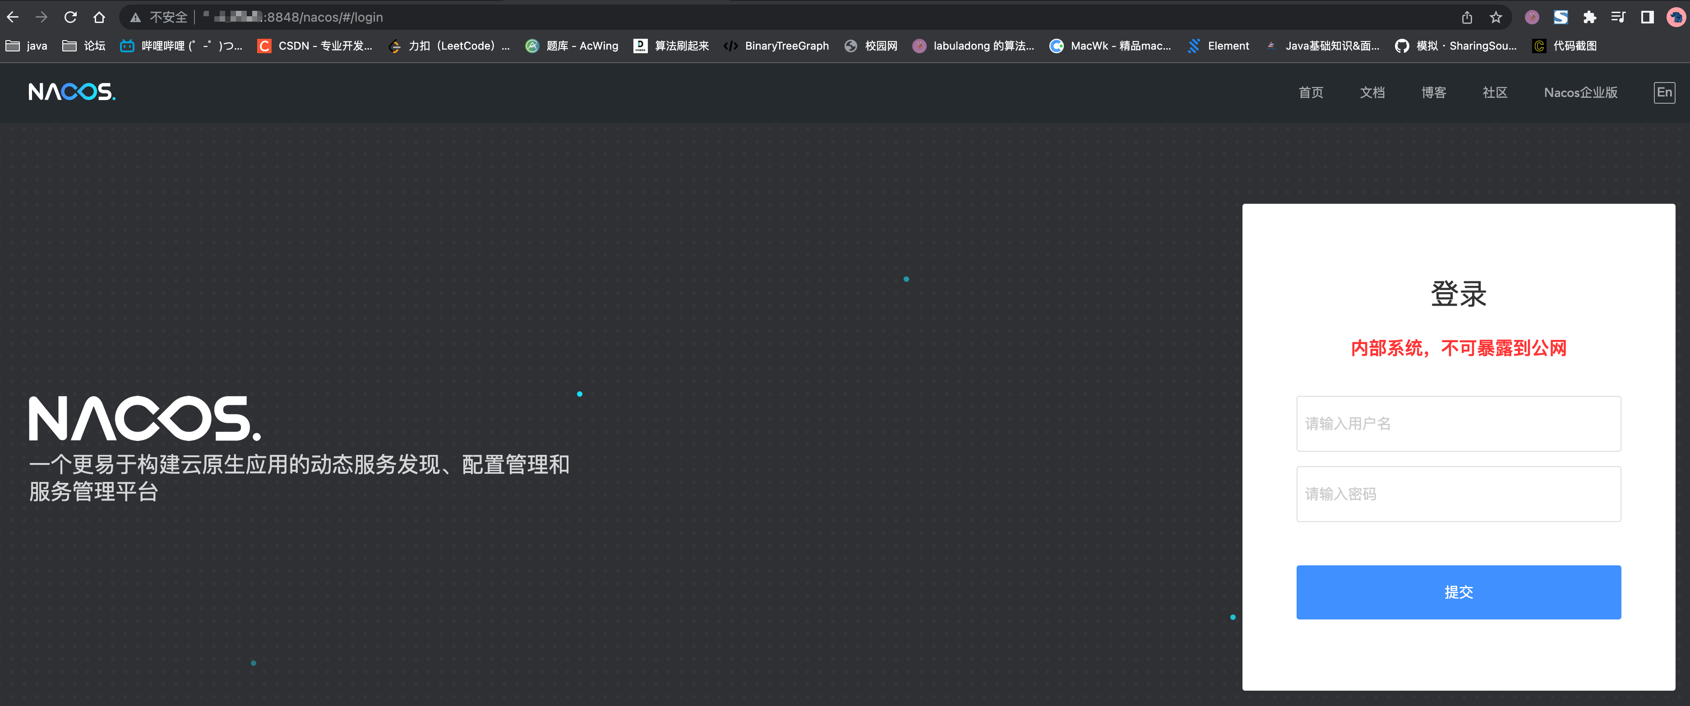The height and width of the screenshot is (706, 1690).
Task: Open the 力扣 LeetCode bookmark
Action: (449, 46)
